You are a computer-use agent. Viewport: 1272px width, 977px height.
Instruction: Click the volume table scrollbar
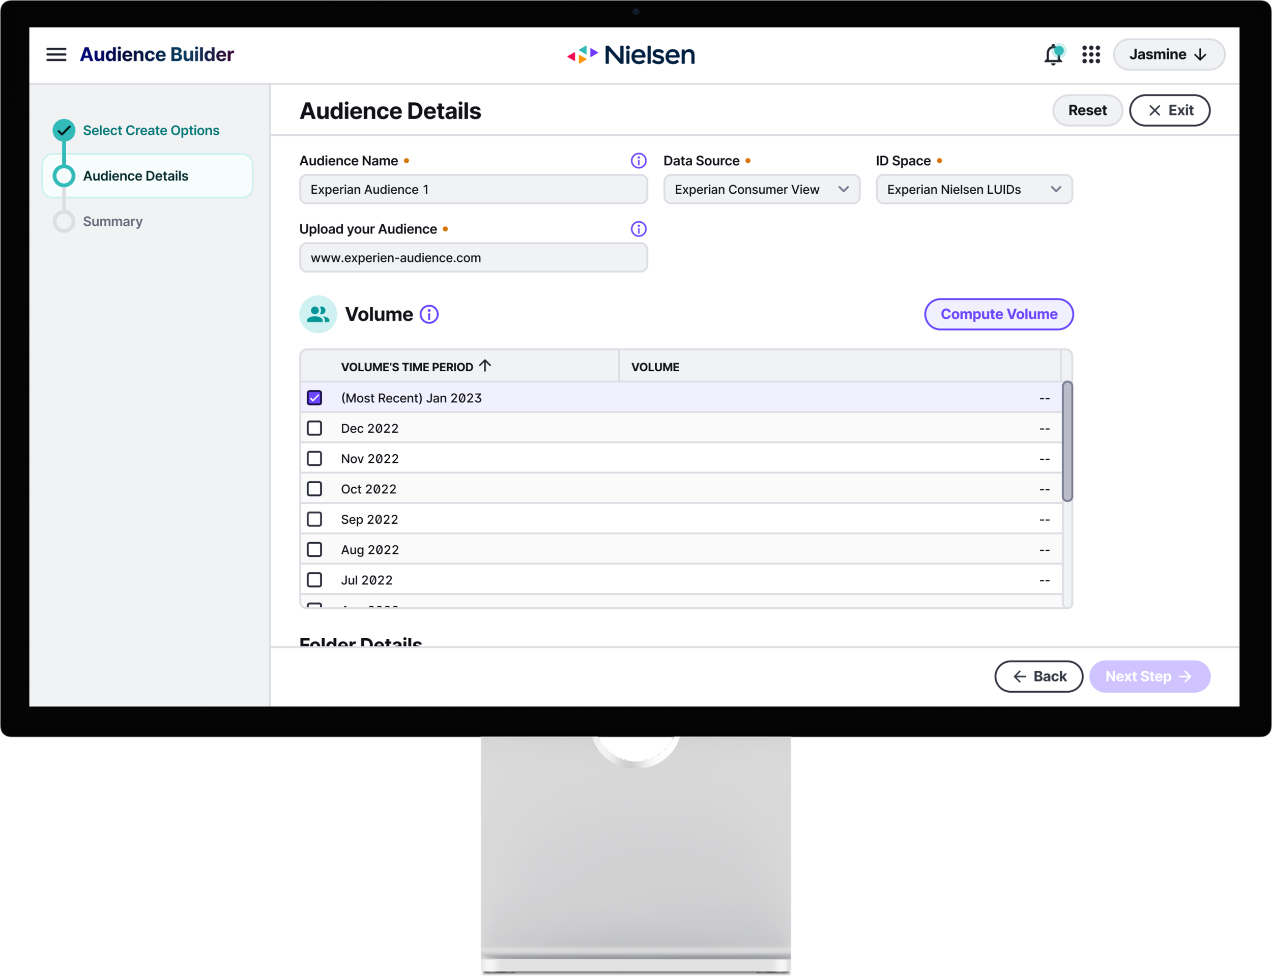click(1066, 441)
